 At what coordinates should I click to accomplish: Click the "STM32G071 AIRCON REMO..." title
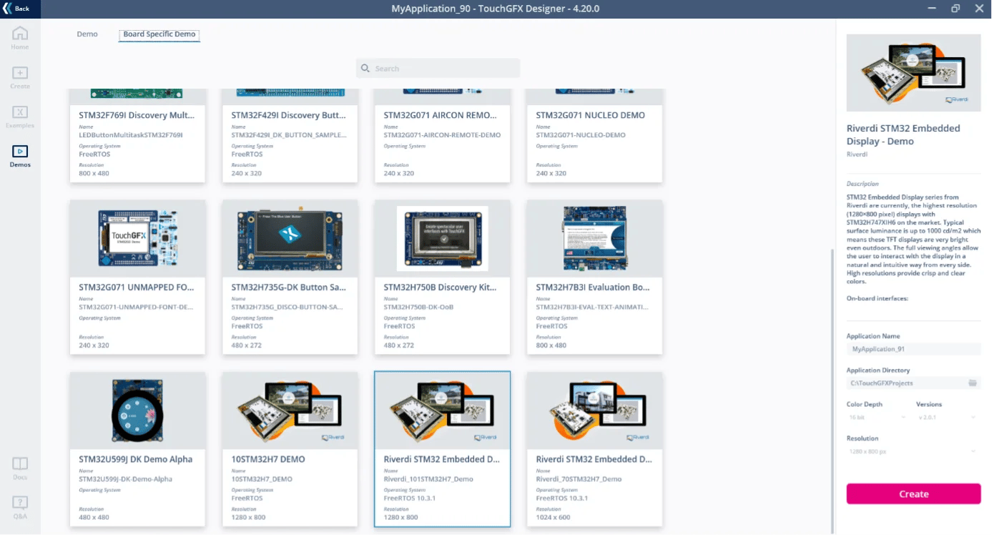[x=441, y=115]
